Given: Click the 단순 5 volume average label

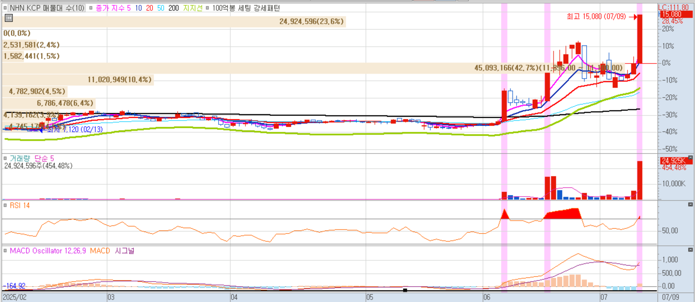Looking at the screenshot, I should point(44,158).
